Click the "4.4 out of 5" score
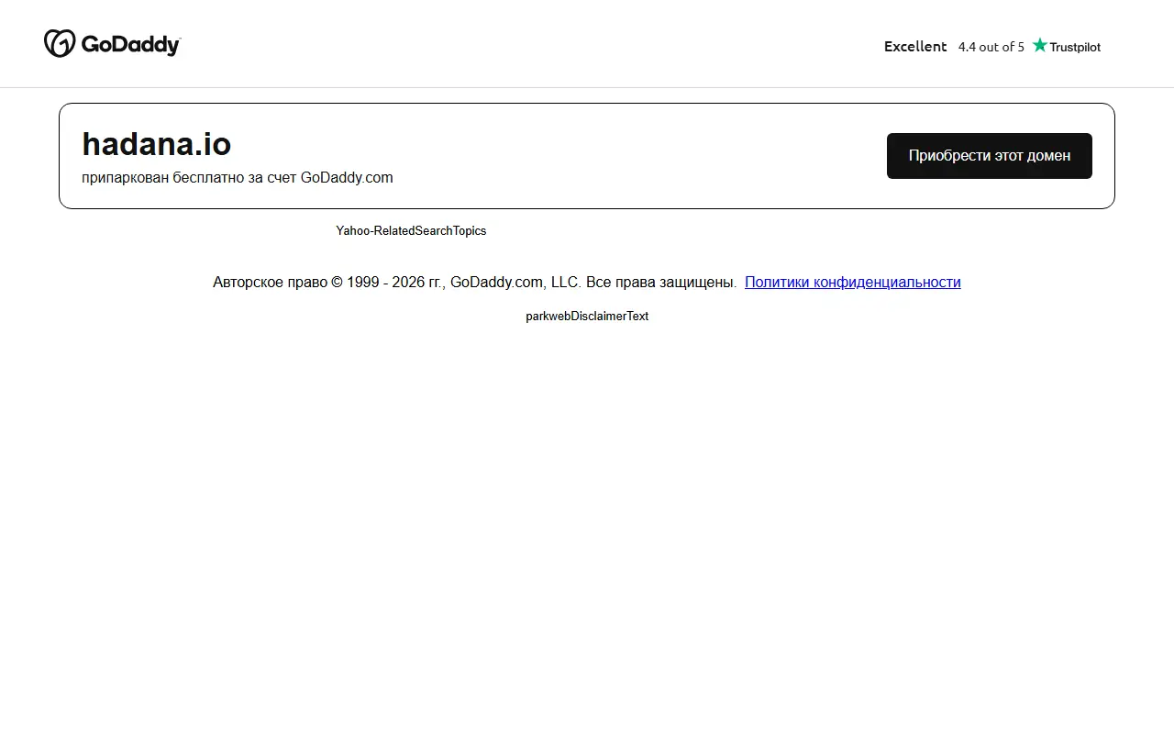The height and width of the screenshot is (734, 1174). [991, 47]
